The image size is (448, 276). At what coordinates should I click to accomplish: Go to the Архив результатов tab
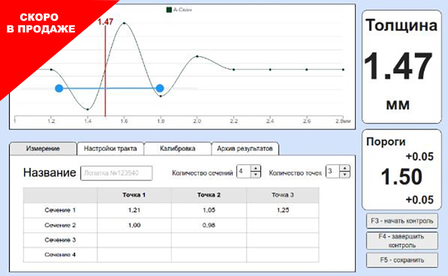[x=245, y=149]
